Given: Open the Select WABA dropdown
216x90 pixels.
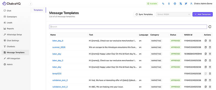Looking at the screenshot, I should tap(173, 14).
